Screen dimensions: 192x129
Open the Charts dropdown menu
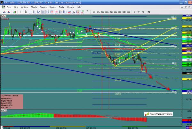click(x=34, y=7)
